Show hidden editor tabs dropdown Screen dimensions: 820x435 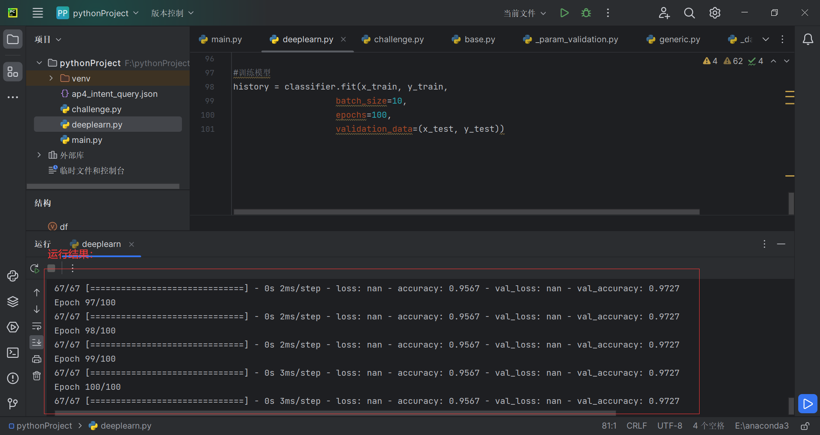766,39
